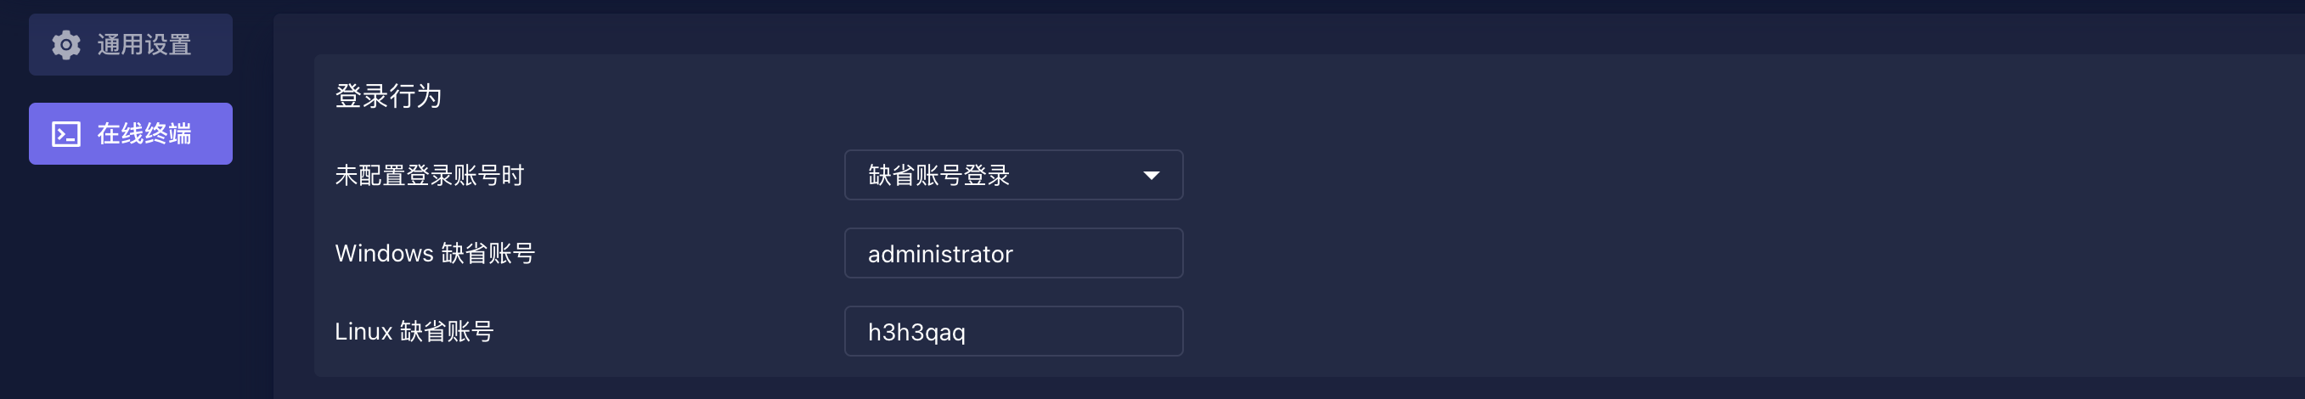Click empty space right of h3h3qaq text
The image size is (2305, 399).
point(1074,332)
